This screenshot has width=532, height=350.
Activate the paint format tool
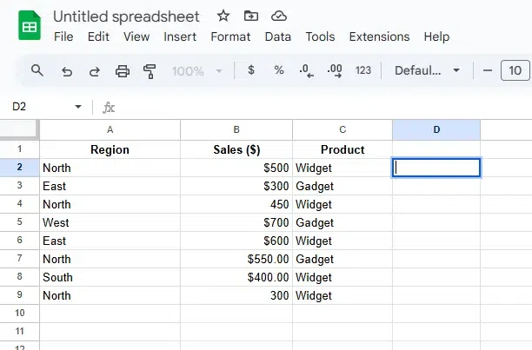[x=150, y=70]
